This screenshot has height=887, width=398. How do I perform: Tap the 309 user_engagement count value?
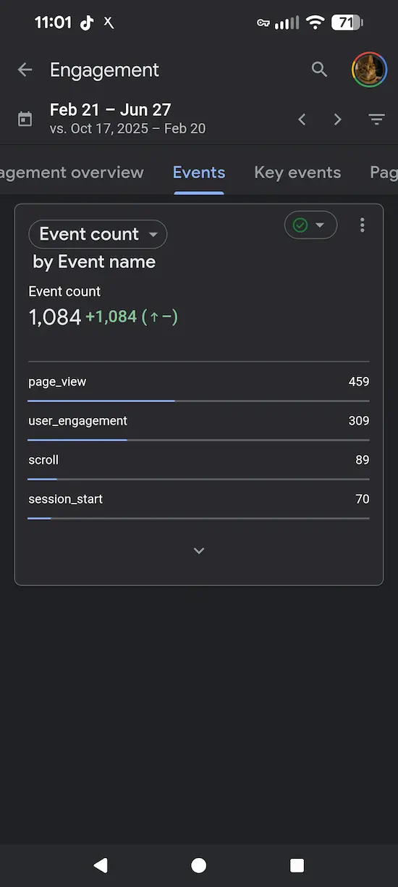[359, 420]
